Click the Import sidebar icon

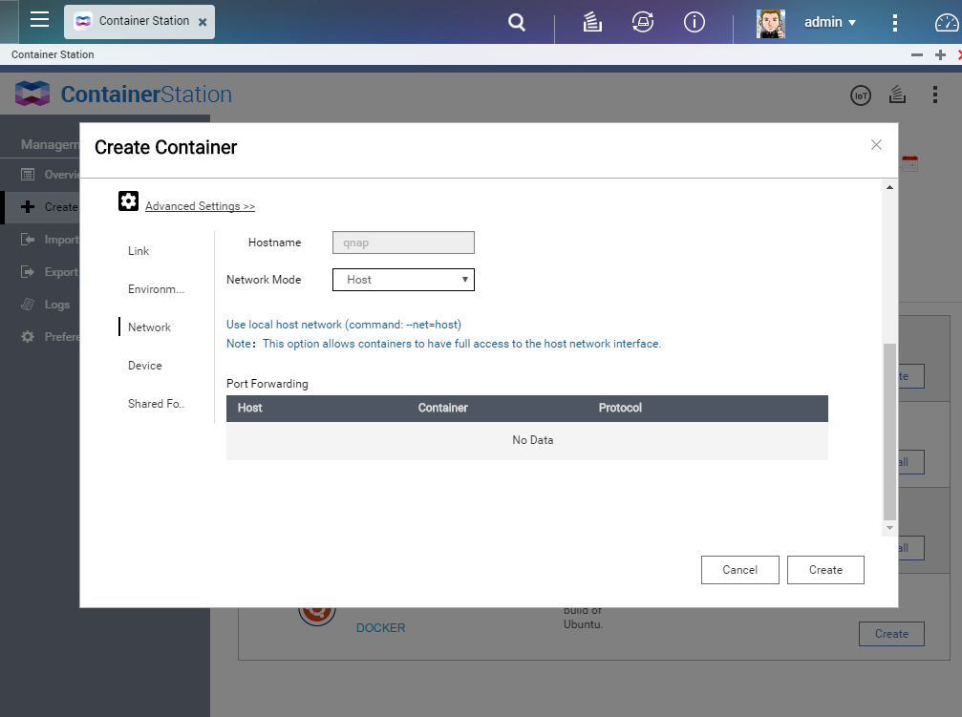coord(28,240)
